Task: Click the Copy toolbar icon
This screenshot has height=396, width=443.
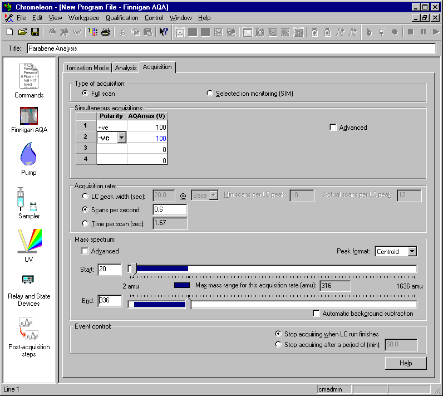Action: point(135,32)
